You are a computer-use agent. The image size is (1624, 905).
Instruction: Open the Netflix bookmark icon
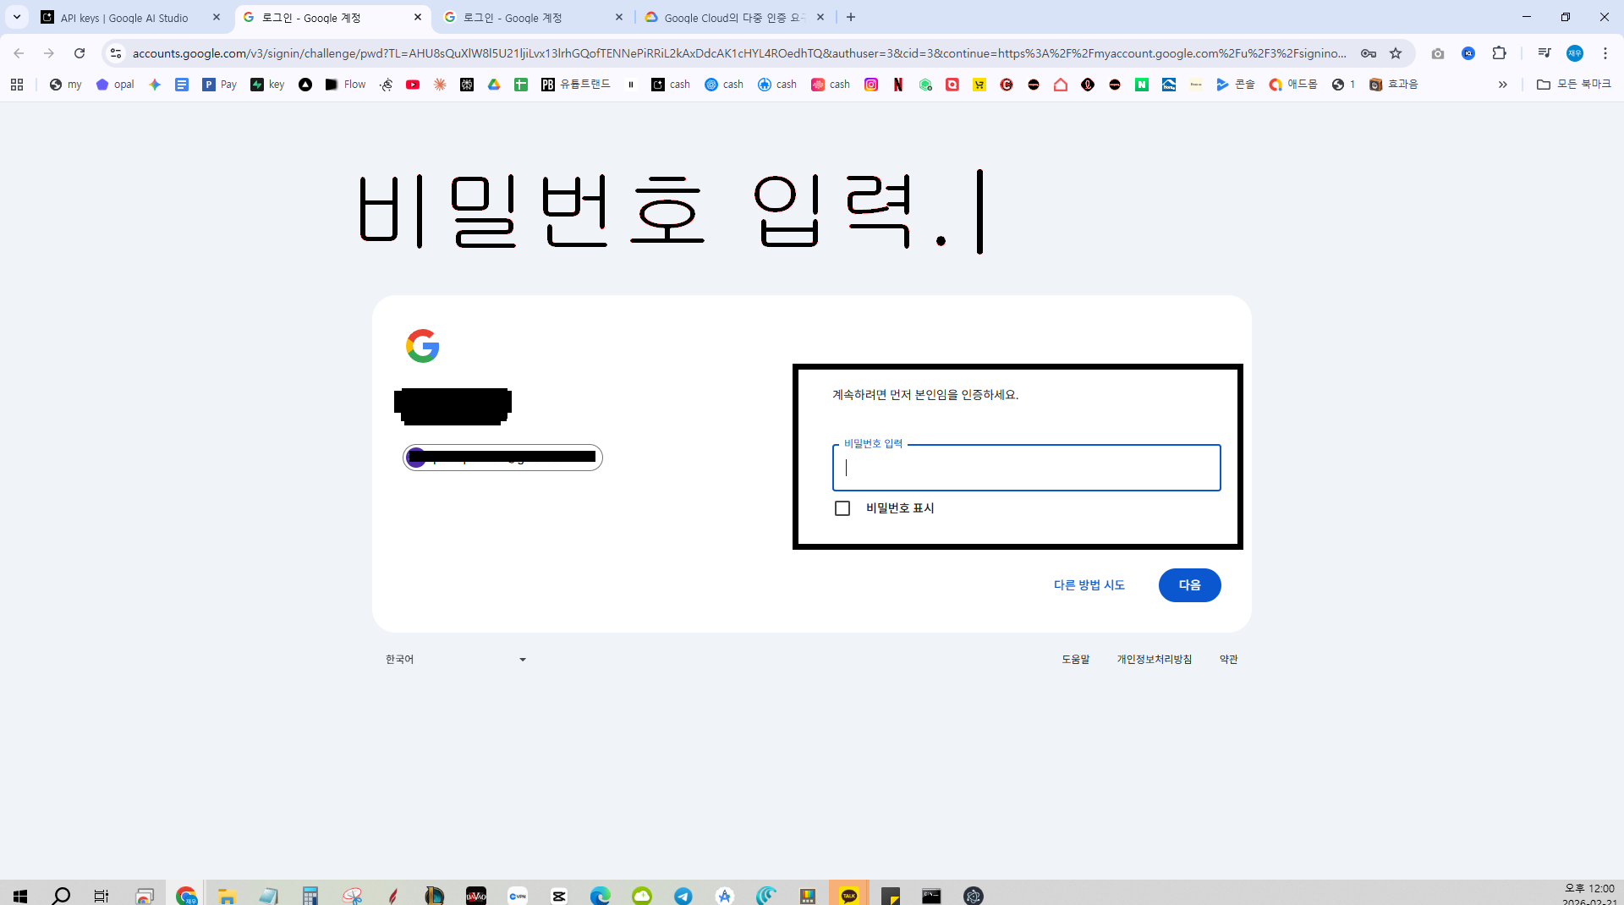coord(898,85)
